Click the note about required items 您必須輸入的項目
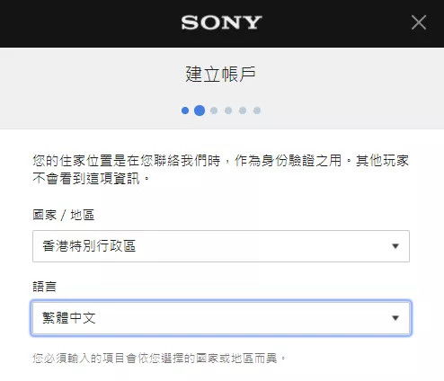Viewport: 444px width, 381px height. coord(159,359)
